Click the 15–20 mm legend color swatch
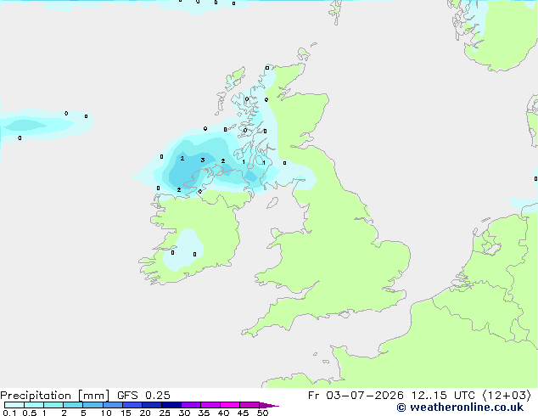Image resolution: width=538 pixels, height=416 pixels. tap(132, 405)
